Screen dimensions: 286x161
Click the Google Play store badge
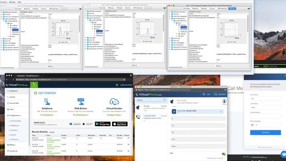tap(103, 124)
